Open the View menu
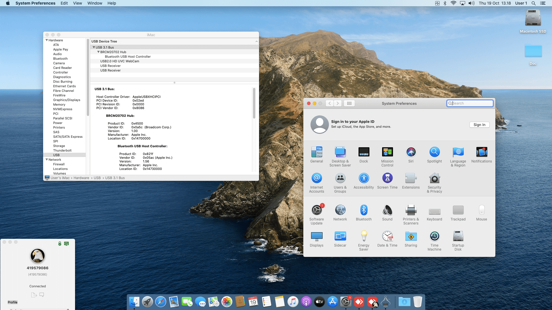Screen dimensions: 552x310 78,3
